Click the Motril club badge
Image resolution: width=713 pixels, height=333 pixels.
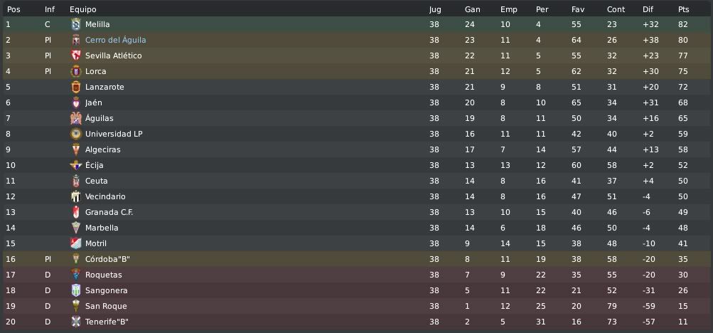click(x=76, y=243)
